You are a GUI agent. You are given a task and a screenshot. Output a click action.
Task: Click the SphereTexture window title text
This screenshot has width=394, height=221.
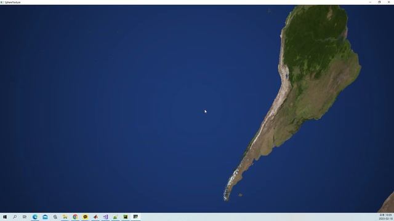pos(12,2)
